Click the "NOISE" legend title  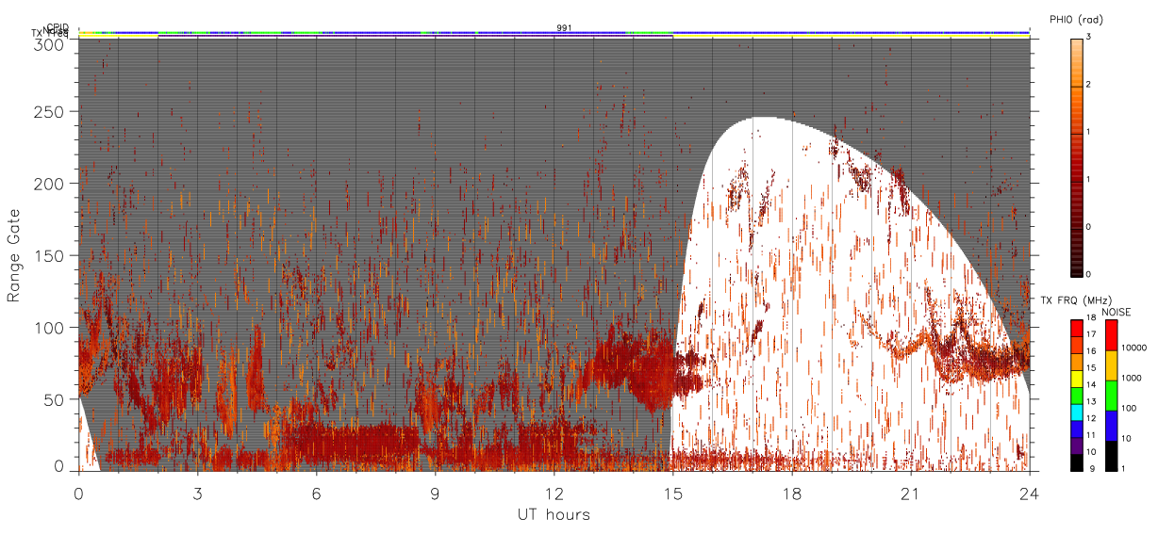click(x=1117, y=312)
